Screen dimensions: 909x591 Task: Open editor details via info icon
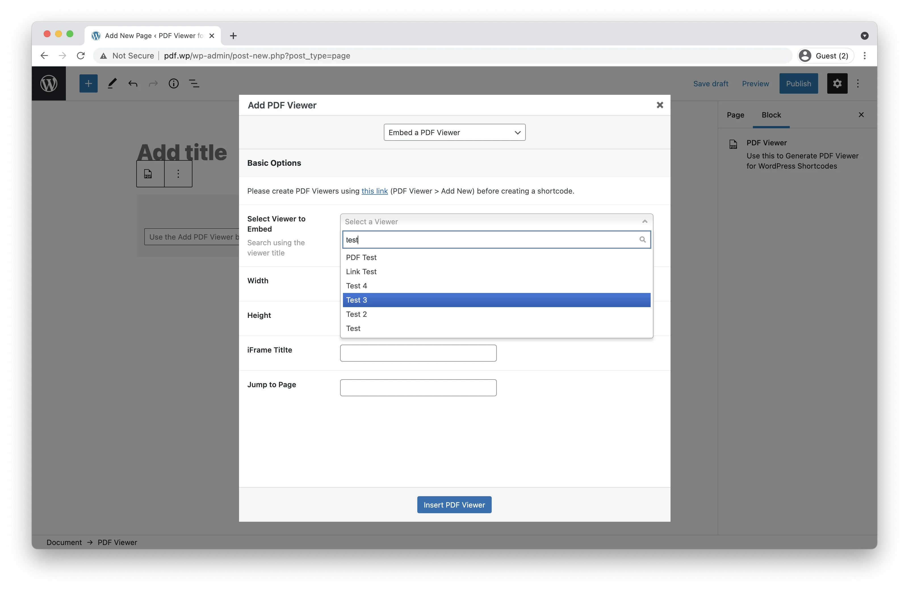click(174, 83)
